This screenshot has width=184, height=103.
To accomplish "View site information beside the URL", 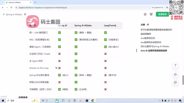I will tap(16, 8).
